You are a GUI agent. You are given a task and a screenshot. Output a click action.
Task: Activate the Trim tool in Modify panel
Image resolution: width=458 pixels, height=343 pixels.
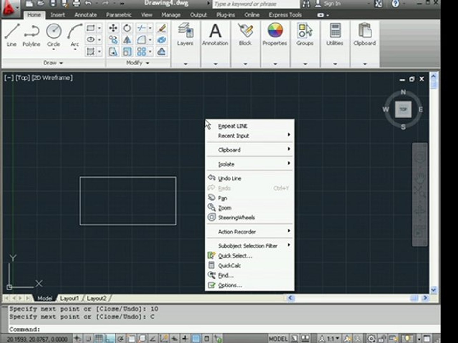coord(142,28)
